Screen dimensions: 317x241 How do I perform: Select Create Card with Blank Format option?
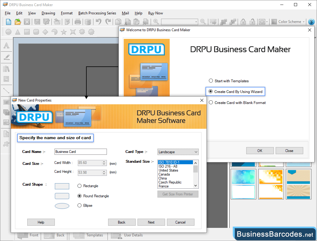tap(237, 103)
